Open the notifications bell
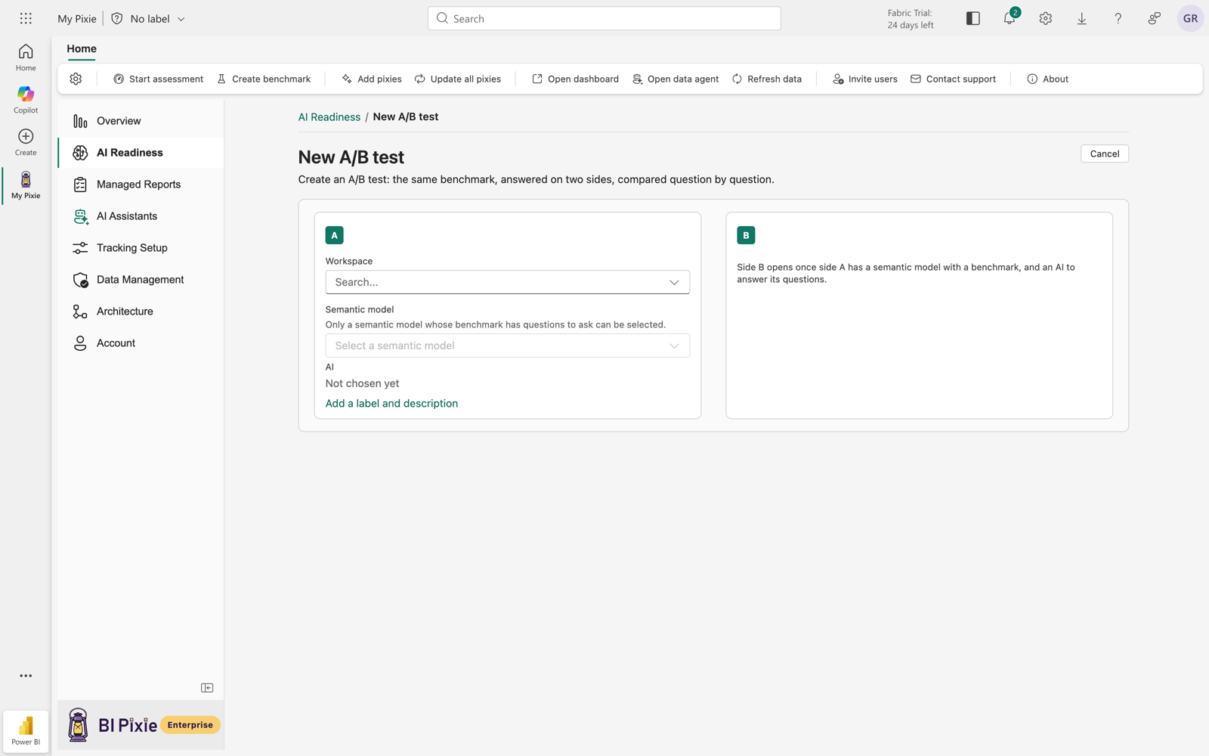 coord(1010,18)
